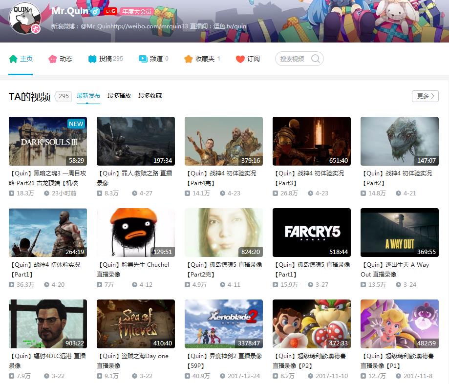This screenshot has width=449, height=384.
Task: Open the 824:20 孤岛惊魂5 Part2 thumbnail
Action: [224, 233]
